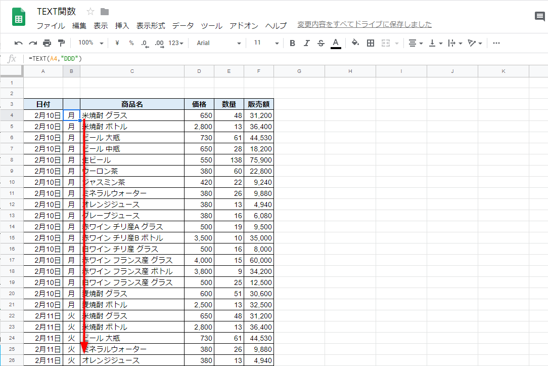Click the Print icon
The image size is (548, 366).
[x=47, y=43]
